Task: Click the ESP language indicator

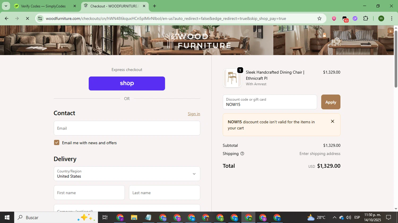Action: pyautogui.click(x=357, y=217)
